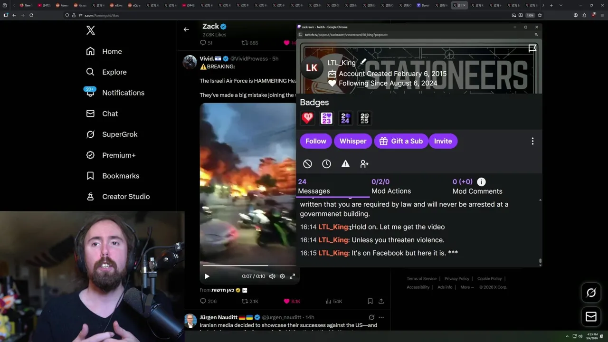The width and height of the screenshot is (608, 342).
Task: Click the 2023 badge under Badges
Action: [326, 118]
